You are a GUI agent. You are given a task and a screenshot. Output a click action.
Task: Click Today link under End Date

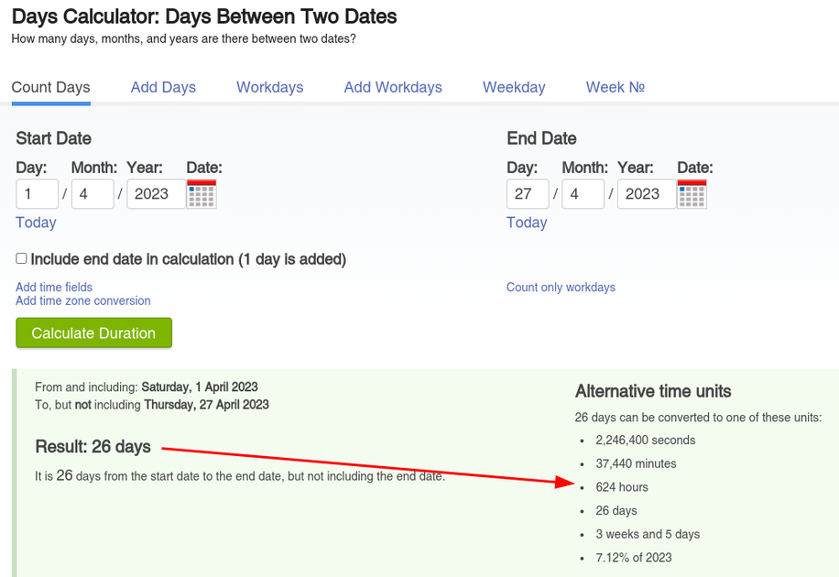tap(527, 223)
